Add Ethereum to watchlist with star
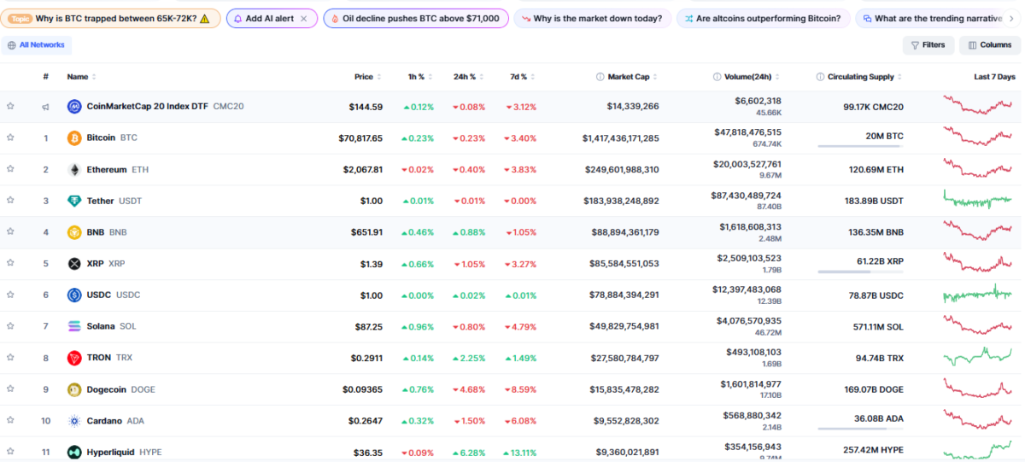The width and height of the screenshot is (1025, 462). [x=10, y=169]
